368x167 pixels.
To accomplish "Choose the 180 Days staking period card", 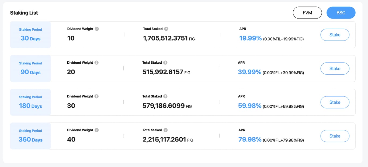I will (x=30, y=102).
